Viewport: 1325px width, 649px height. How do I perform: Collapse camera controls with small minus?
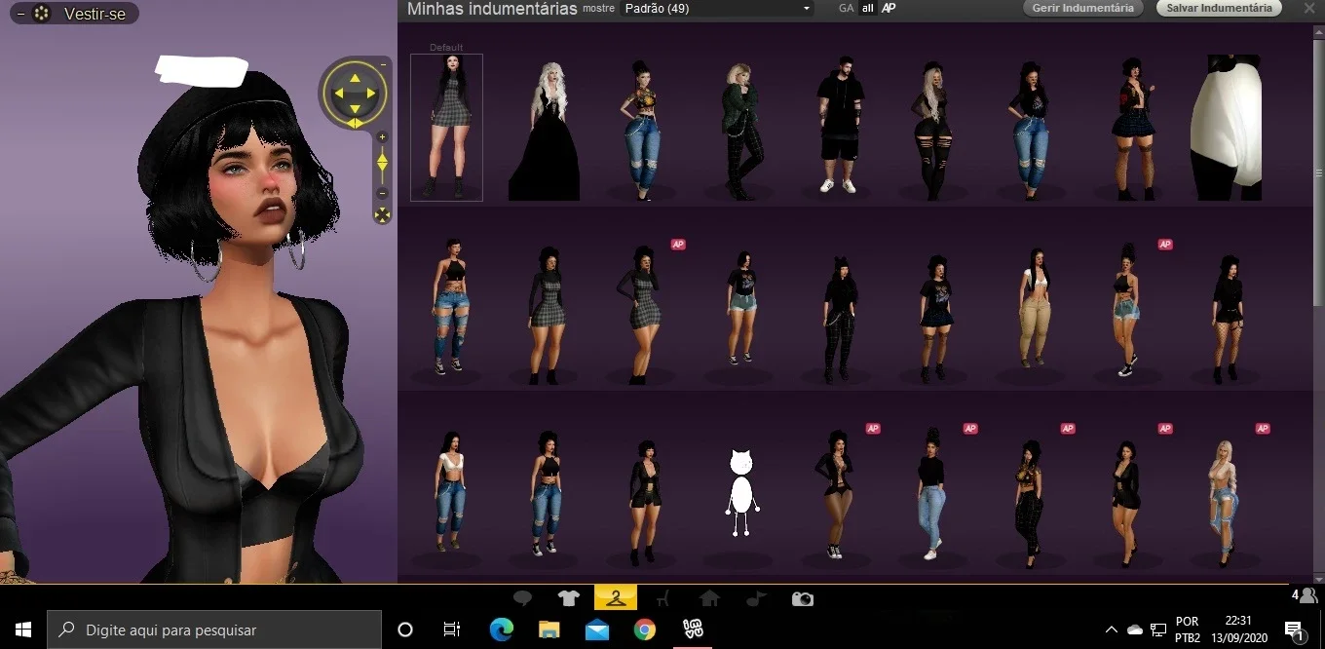tap(384, 63)
